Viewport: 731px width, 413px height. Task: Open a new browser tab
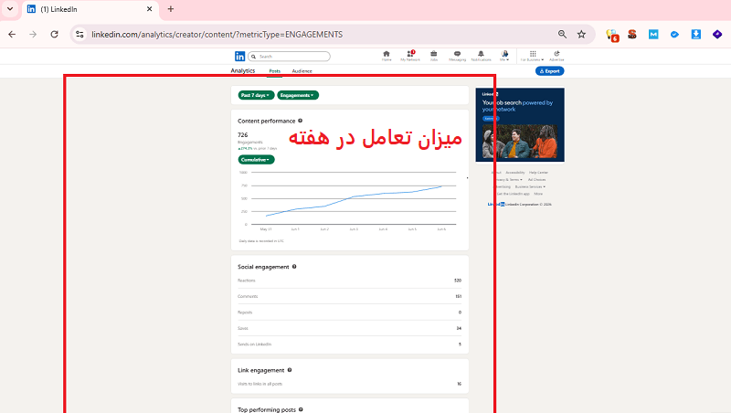coord(171,9)
